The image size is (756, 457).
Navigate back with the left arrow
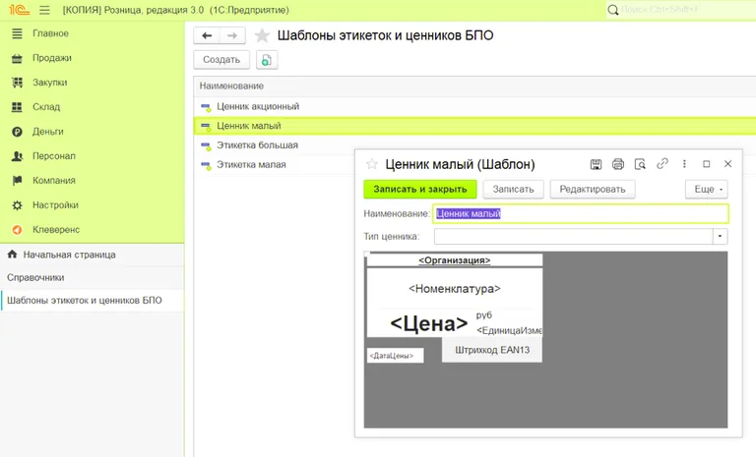207,35
